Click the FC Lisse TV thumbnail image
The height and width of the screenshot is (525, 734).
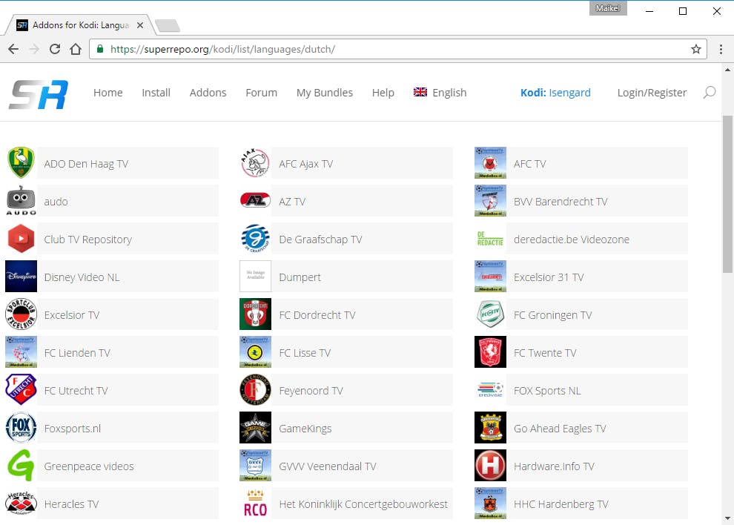point(255,351)
